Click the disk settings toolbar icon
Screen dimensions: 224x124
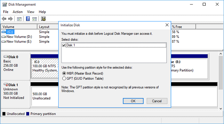43,19
